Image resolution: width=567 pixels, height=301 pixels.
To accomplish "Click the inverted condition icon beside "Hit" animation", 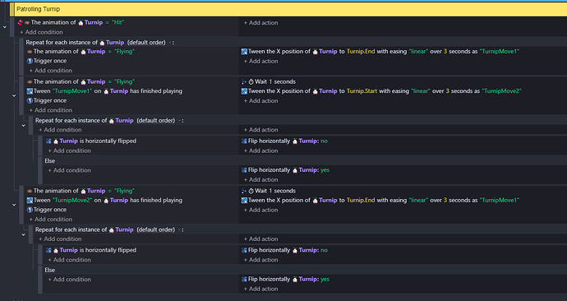I will pyautogui.click(x=21, y=22).
